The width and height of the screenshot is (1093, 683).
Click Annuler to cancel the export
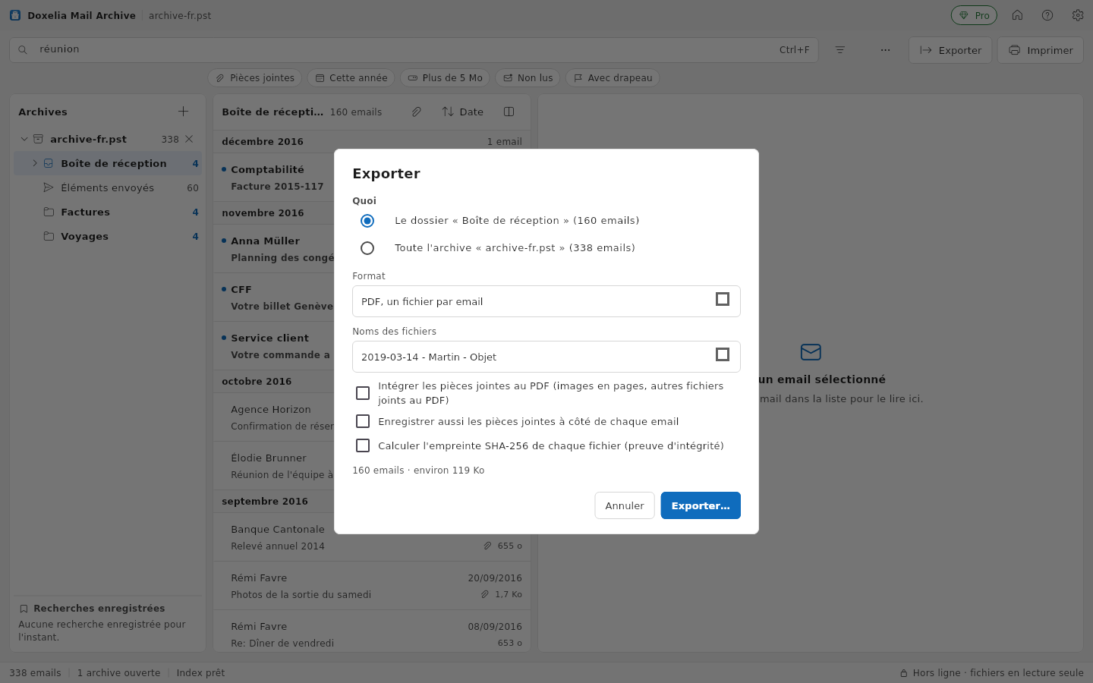coord(625,505)
